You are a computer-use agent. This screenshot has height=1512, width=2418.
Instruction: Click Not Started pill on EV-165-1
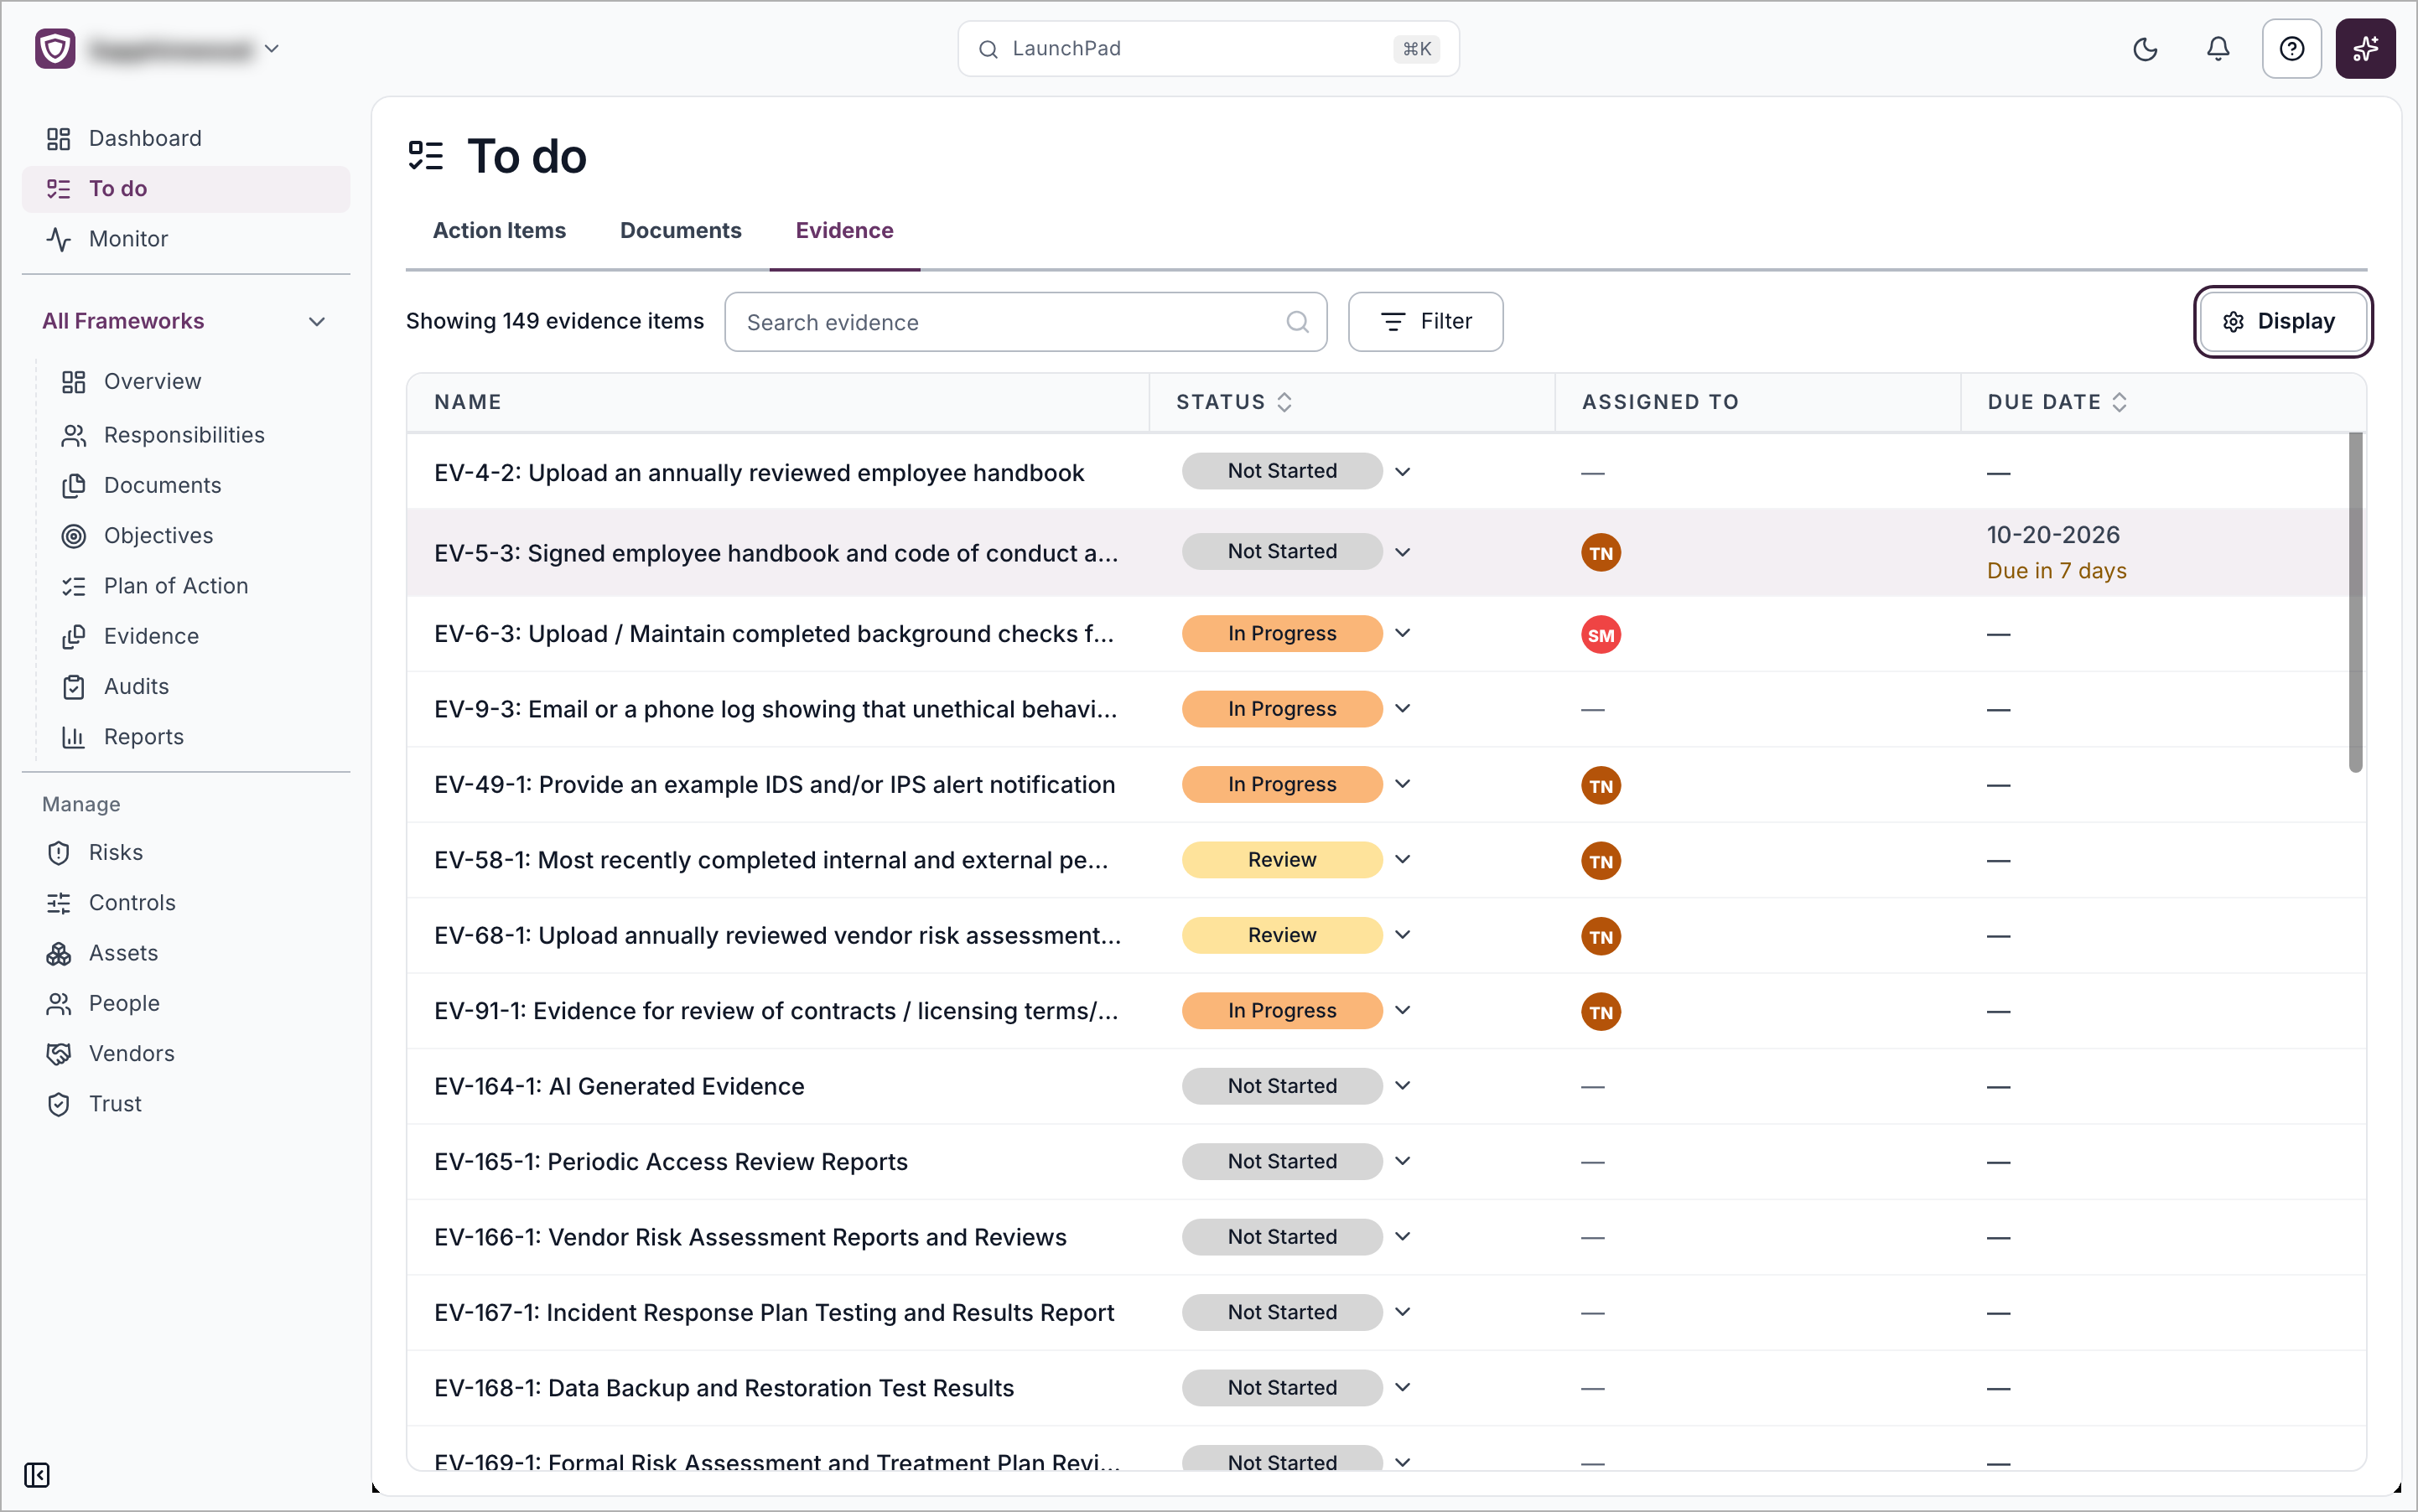tap(1282, 1162)
